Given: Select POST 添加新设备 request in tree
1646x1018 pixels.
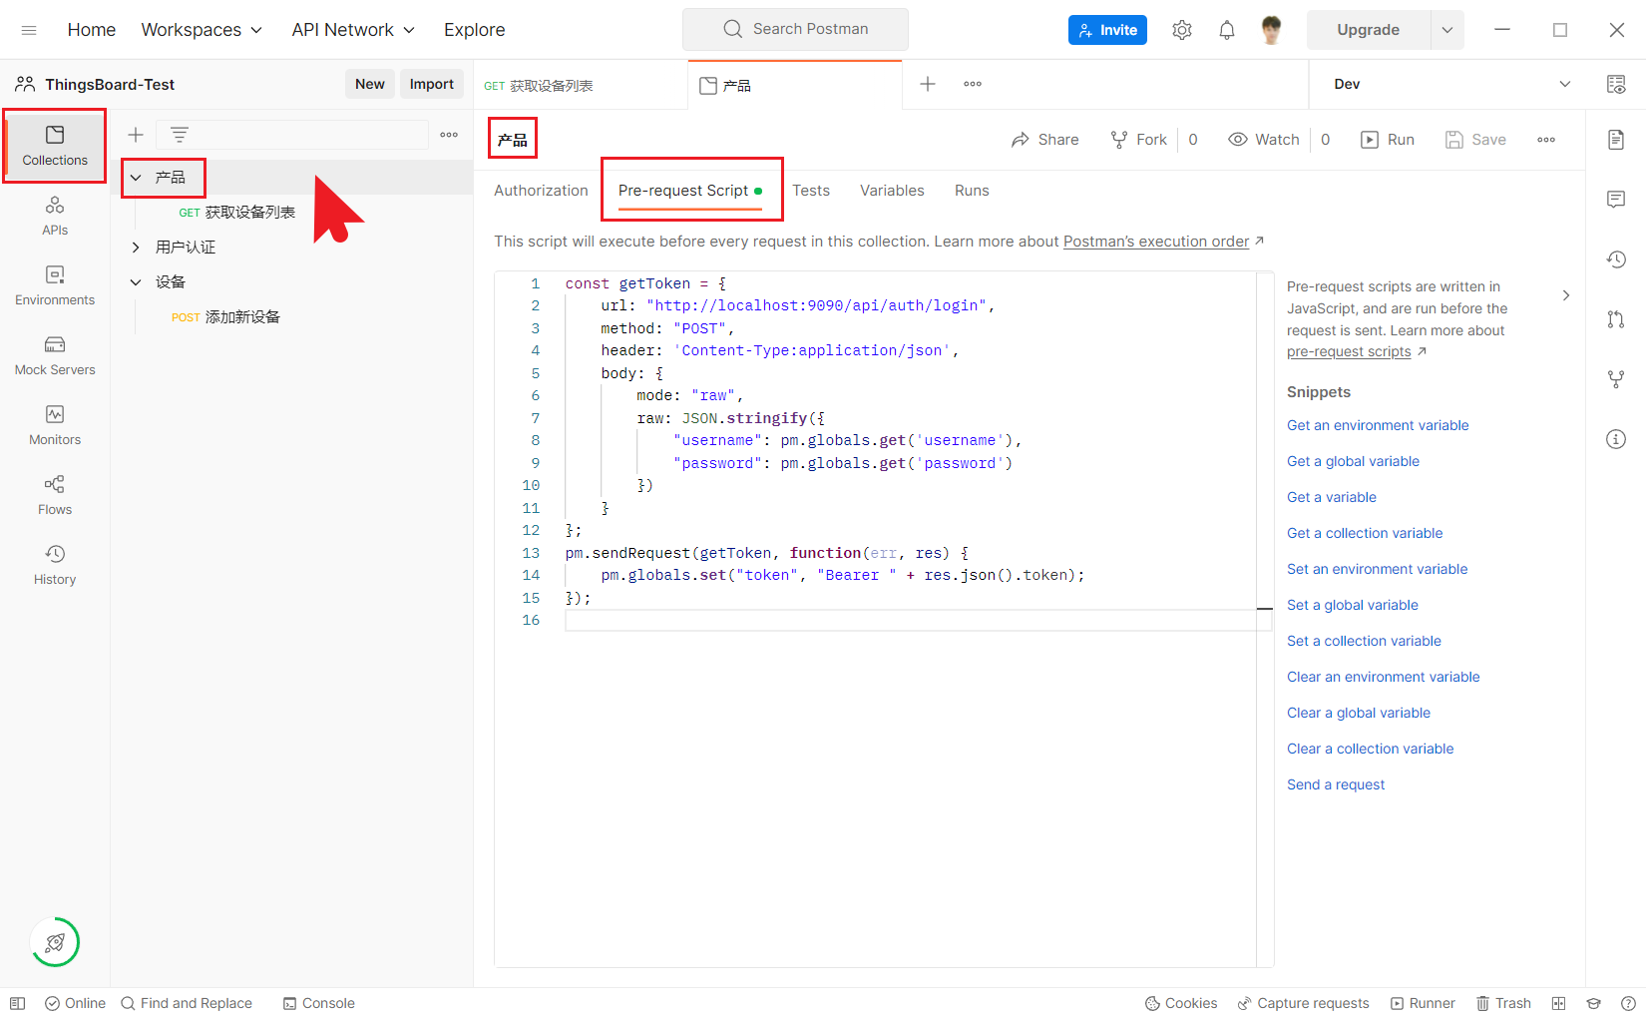Looking at the screenshot, I should pos(226,317).
